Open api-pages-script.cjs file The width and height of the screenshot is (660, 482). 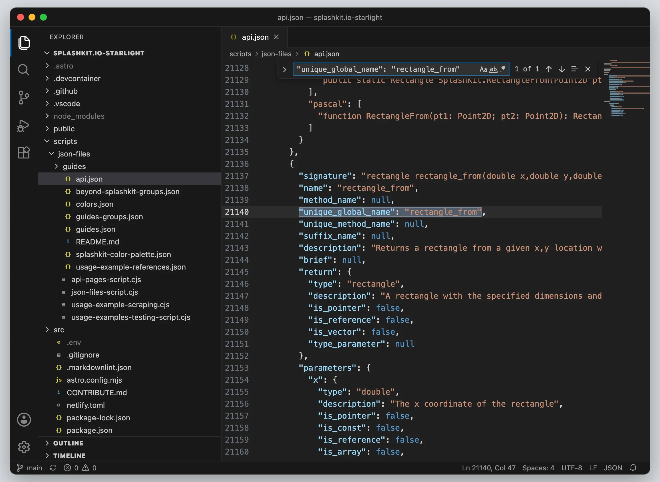click(x=130, y=279)
